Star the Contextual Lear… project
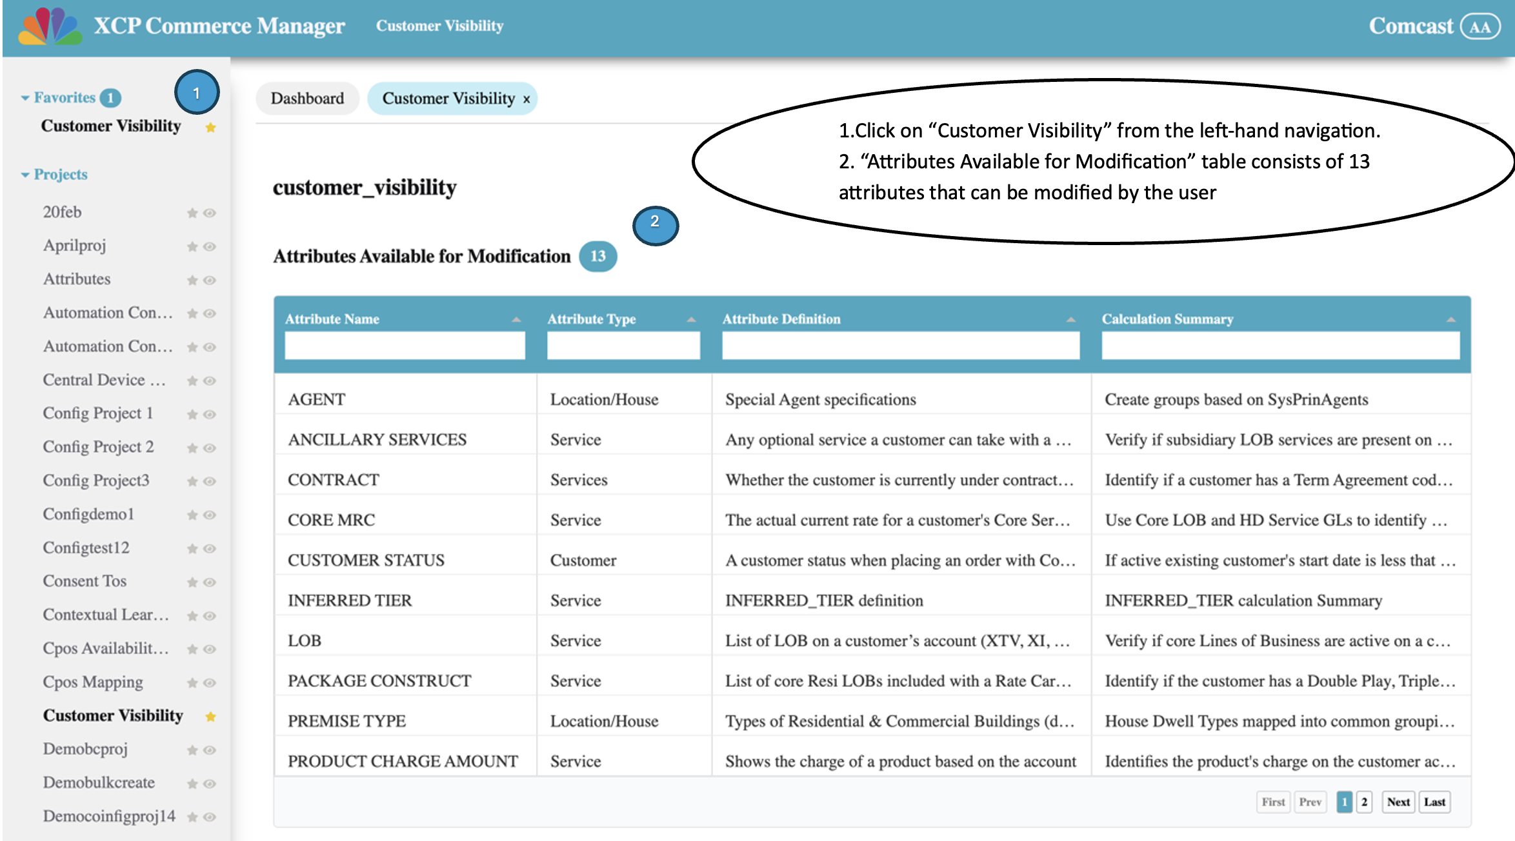Viewport: 1515px width, 841px height. pyautogui.click(x=192, y=615)
